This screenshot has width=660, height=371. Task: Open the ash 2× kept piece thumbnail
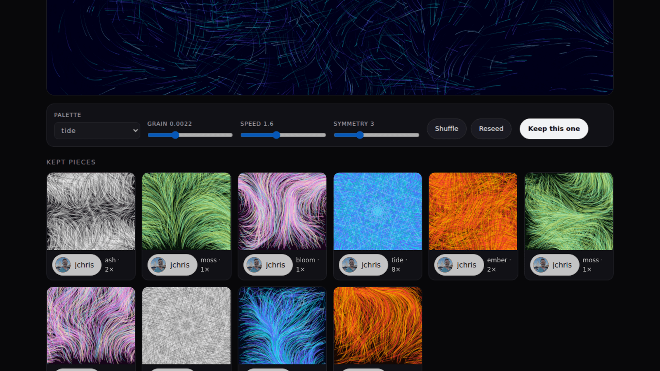(91, 211)
